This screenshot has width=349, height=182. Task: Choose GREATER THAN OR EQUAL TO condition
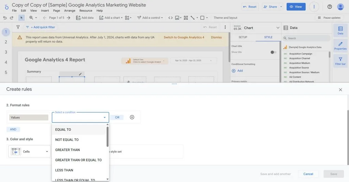[x=79, y=160]
